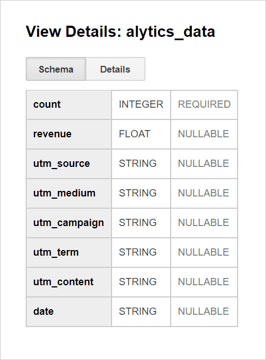This screenshot has height=360, width=266.
Task: Select the count field name
Action: point(47,104)
